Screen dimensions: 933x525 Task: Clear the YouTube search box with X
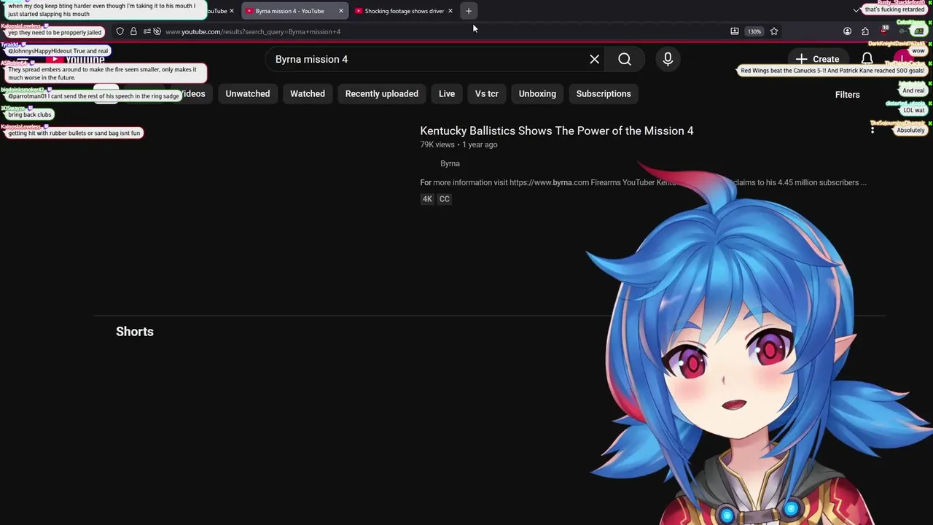pyautogui.click(x=595, y=59)
